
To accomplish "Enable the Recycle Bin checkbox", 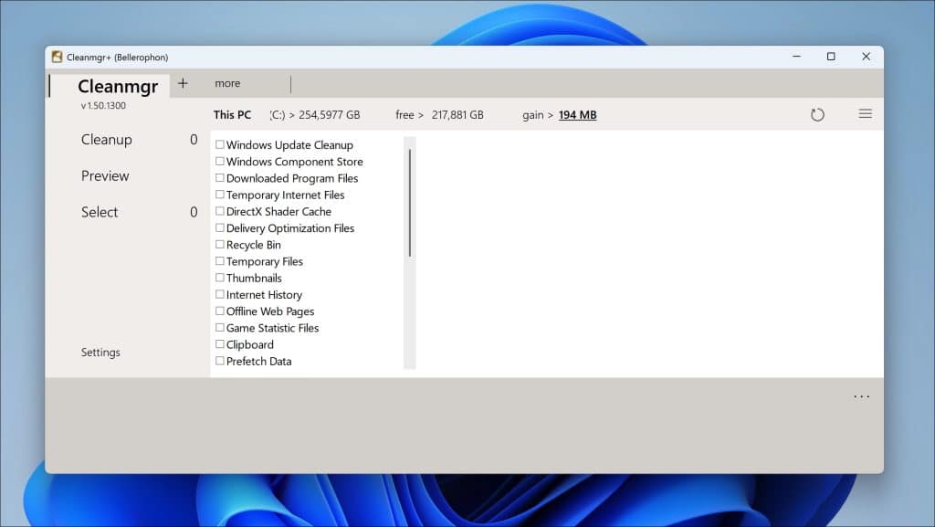I will pyautogui.click(x=220, y=245).
